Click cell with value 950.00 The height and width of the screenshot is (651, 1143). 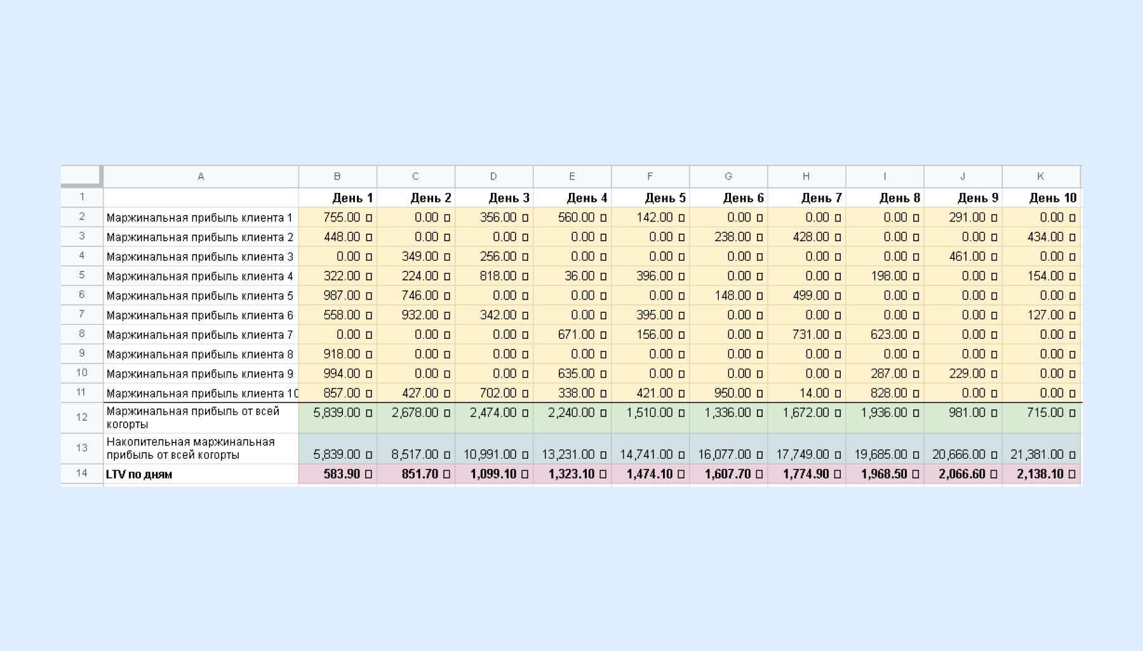pyautogui.click(x=728, y=393)
